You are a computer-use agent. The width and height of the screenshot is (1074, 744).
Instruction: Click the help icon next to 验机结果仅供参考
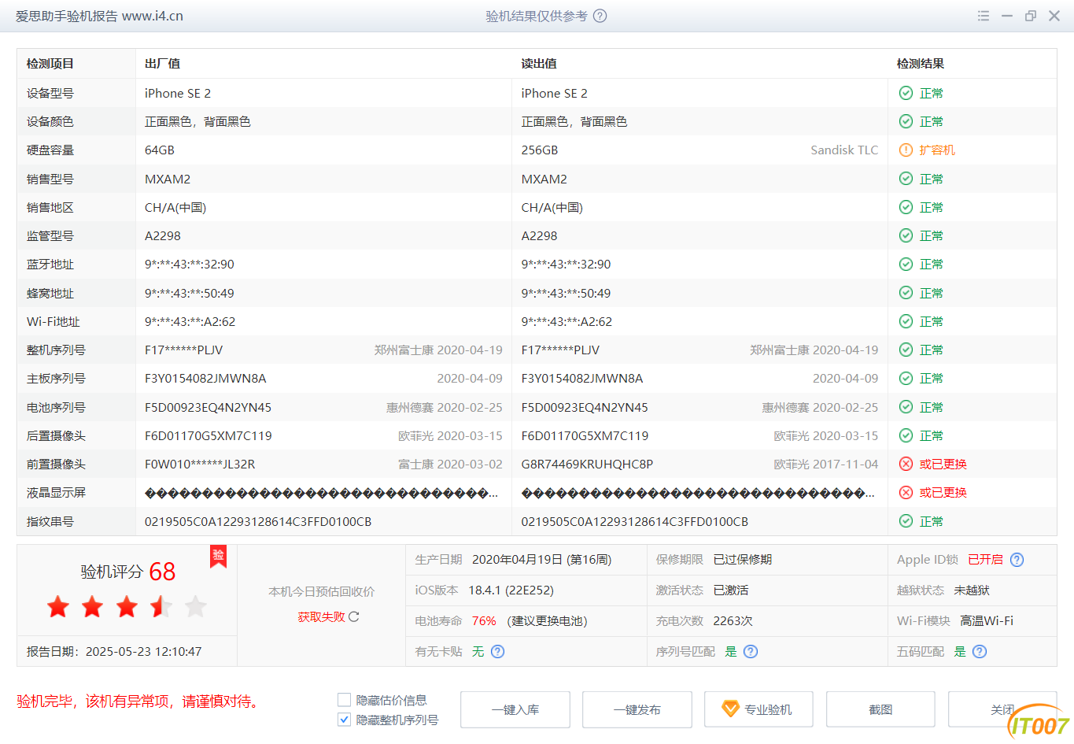pyautogui.click(x=600, y=16)
